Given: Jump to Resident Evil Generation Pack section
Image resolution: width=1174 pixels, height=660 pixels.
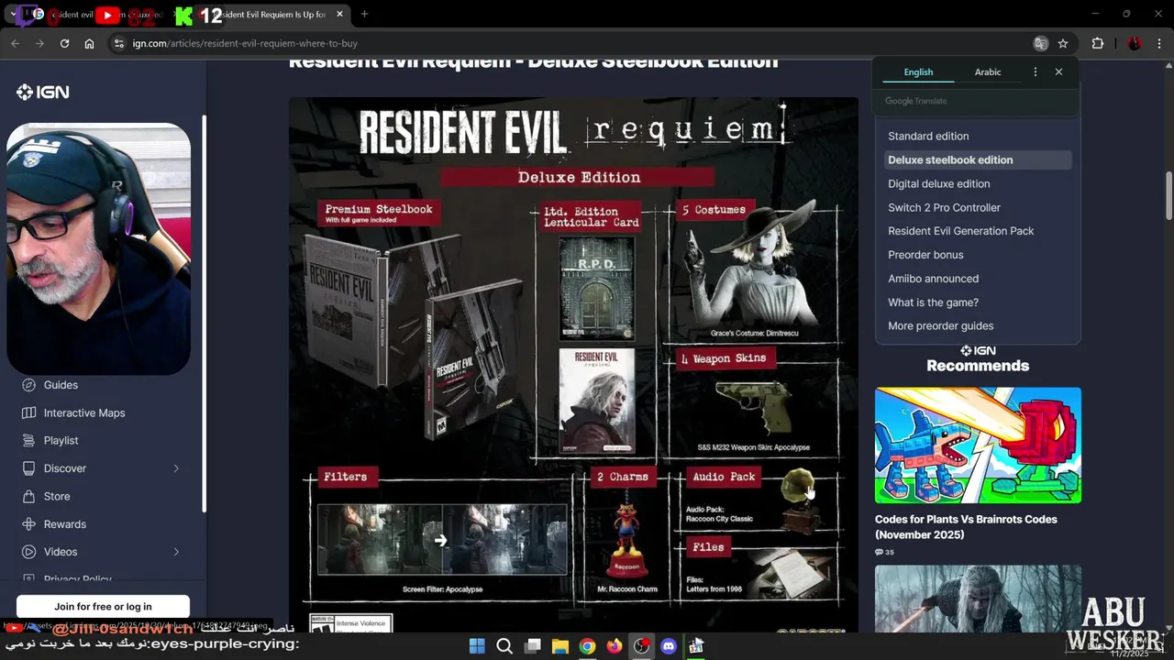Looking at the screenshot, I should pos(960,231).
